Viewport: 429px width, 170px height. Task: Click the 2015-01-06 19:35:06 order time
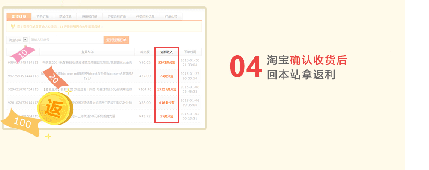pos(190,102)
